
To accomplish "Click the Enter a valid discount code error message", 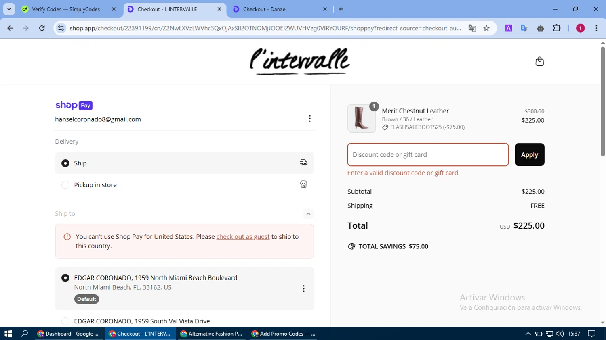I will [403, 173].
